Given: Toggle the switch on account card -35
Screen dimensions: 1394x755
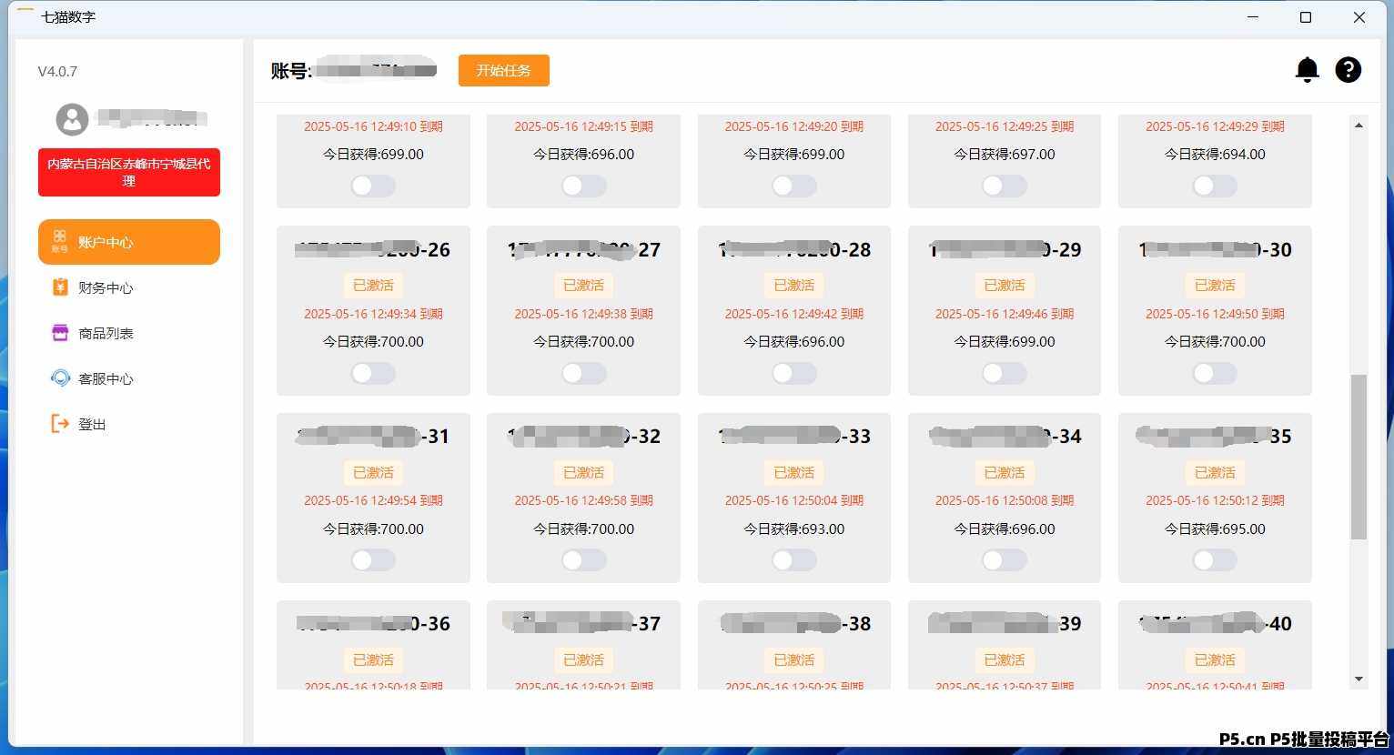Looking at the screenshot, I should tap(1214, 560).
